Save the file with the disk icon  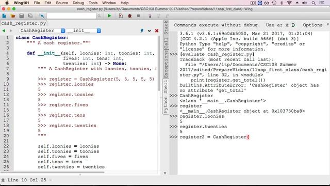click(22, 16)
